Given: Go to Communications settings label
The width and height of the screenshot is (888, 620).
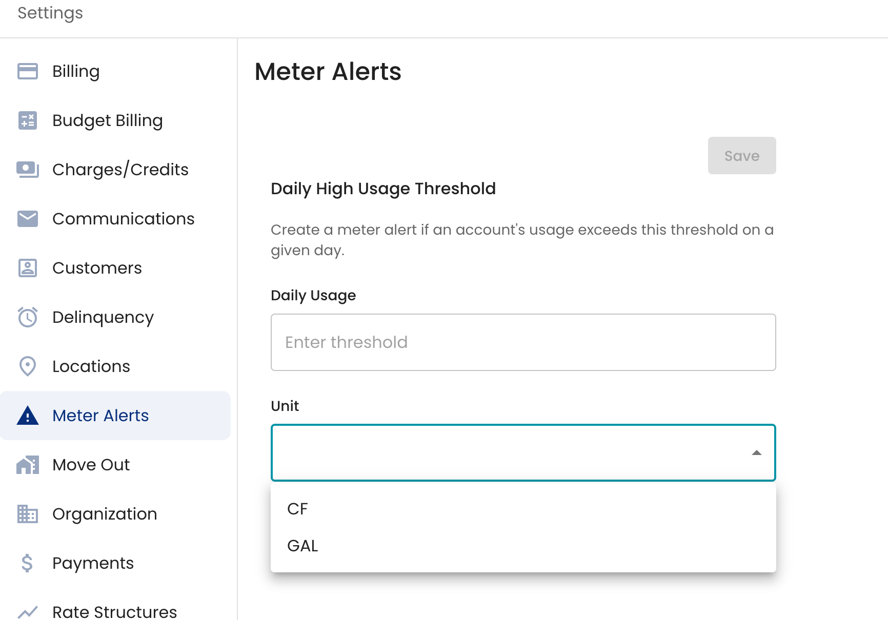Looking at the screenshot, I should [124, 219].
